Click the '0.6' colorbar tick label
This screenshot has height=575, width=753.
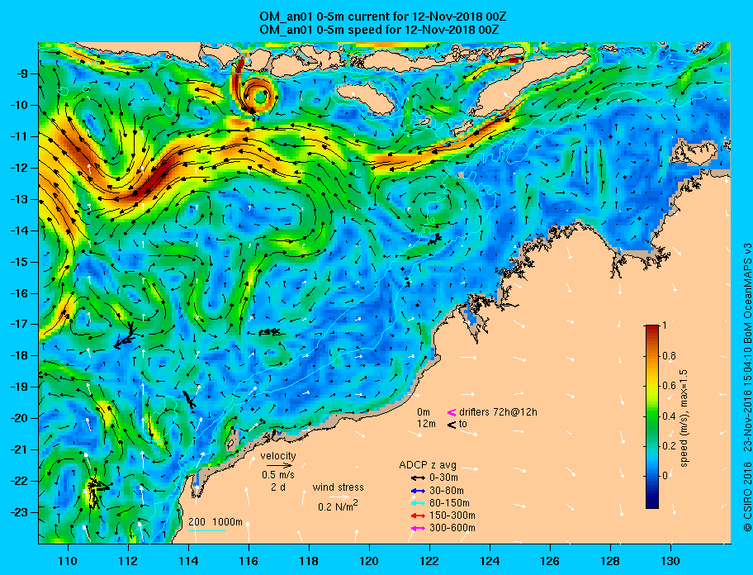(x=670, y=386)
